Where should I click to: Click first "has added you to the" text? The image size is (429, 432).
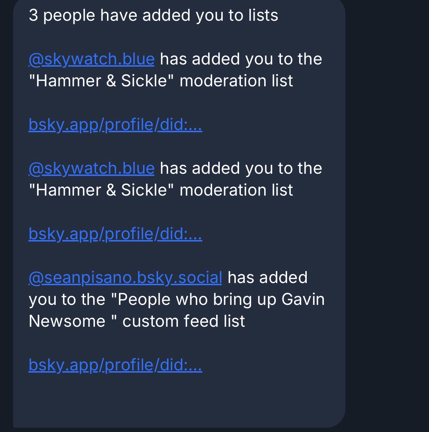pos(241,59)
